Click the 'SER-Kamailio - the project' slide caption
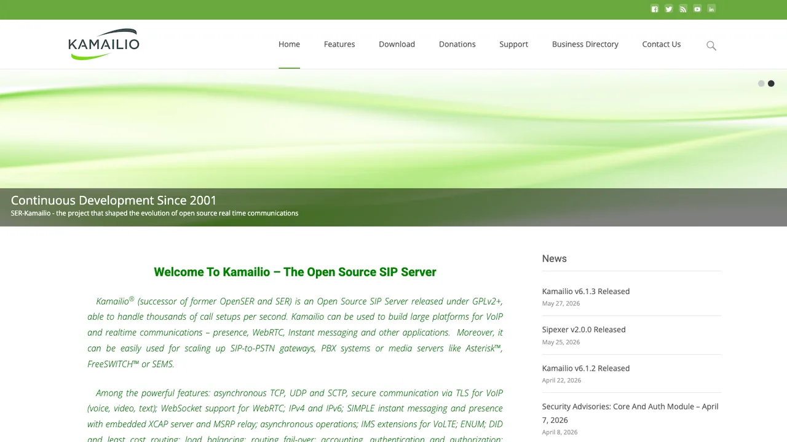The width and height of the screenshot is (787, 442). click(x=154, y=213)
